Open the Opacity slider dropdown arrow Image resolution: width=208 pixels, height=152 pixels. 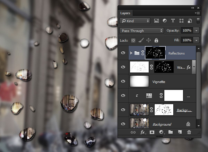[x=197, y=31]
